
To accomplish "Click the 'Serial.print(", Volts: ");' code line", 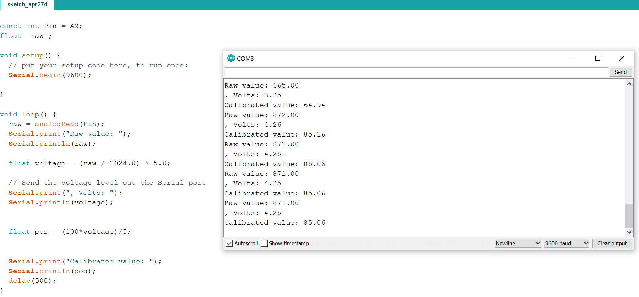I will (x=65, y=193).
